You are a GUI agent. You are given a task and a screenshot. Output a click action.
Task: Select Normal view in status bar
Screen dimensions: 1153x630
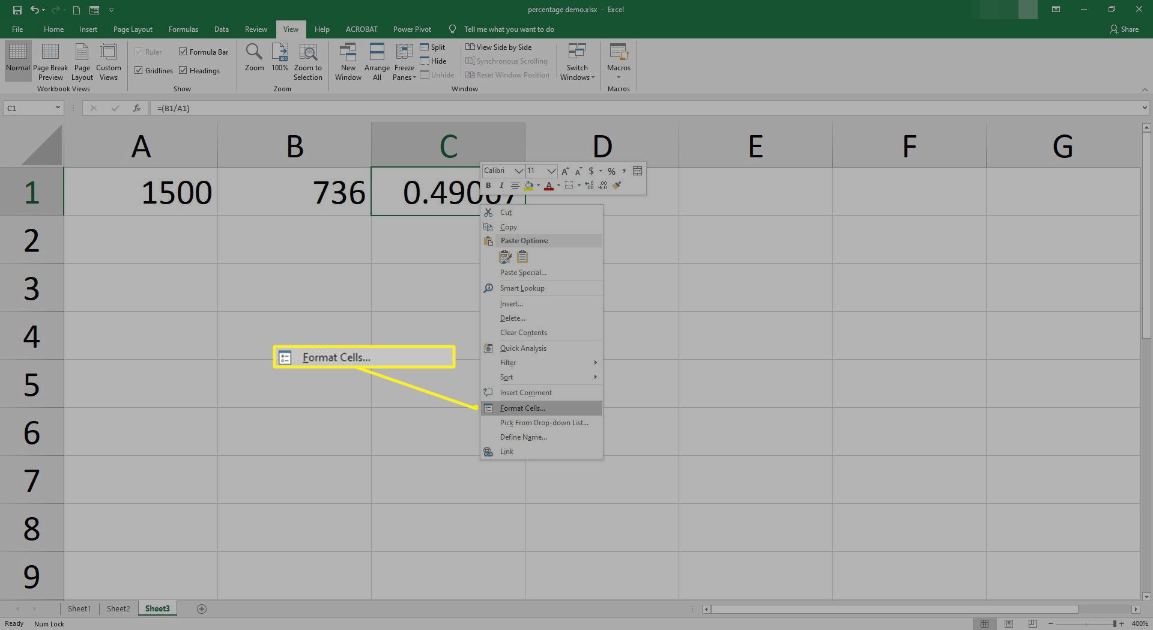[x=984, y=624]
